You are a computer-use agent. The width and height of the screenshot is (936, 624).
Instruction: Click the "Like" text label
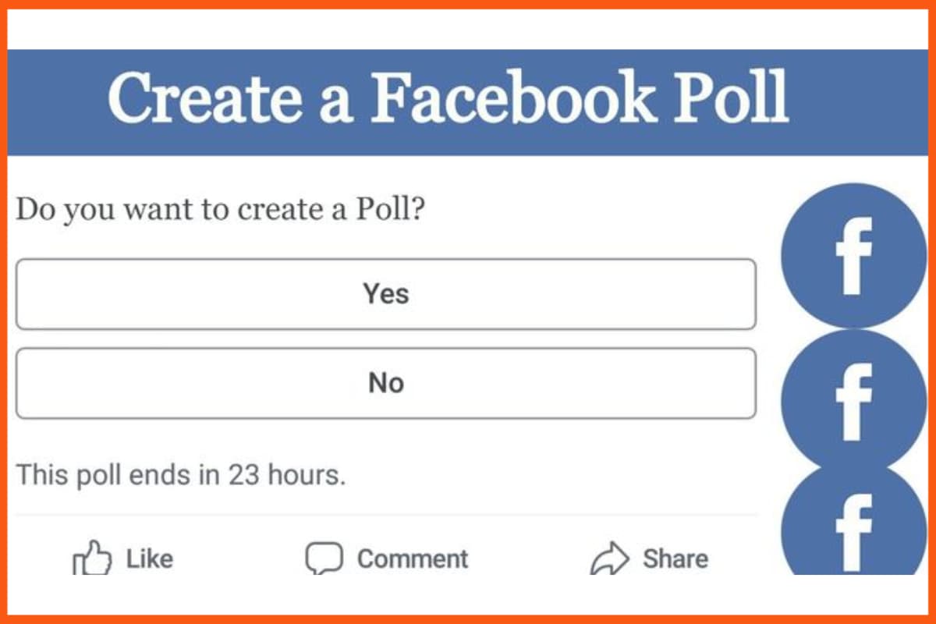[x=148, y=558]
